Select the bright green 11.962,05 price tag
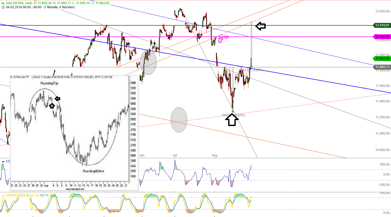Image resolution: width=391 pixels, height=217 pixels. [382, 59]
